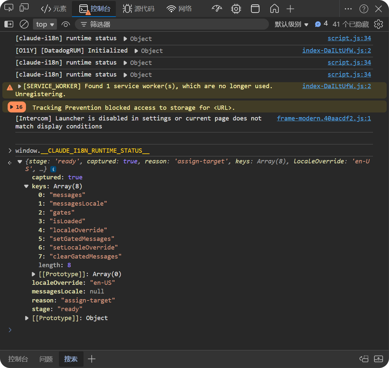Expand the object [[Prototype]] entry
This screenshot has height=368, width=389.
pos(27,318)
